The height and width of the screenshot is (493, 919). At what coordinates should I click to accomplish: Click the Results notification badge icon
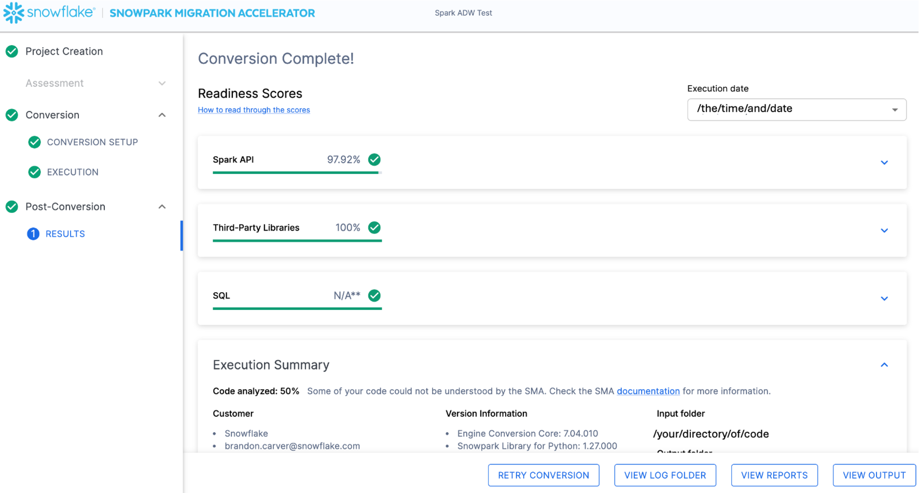pos(33,234)
